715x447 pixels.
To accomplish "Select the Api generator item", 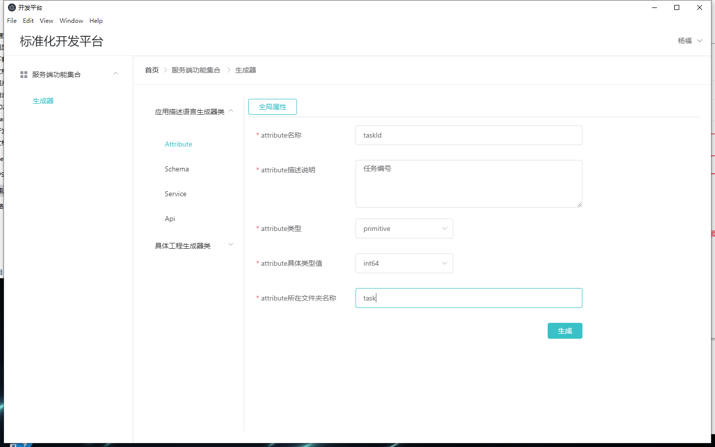I will pos(170,219).
